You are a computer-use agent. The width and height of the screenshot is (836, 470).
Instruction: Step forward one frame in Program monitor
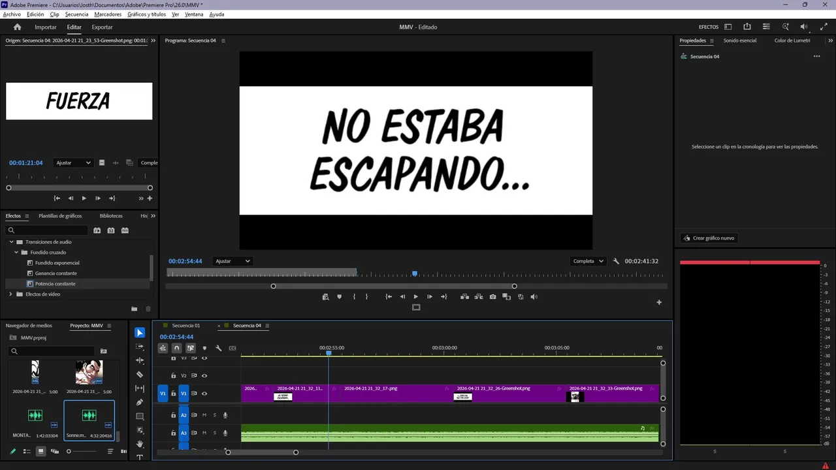430,297
